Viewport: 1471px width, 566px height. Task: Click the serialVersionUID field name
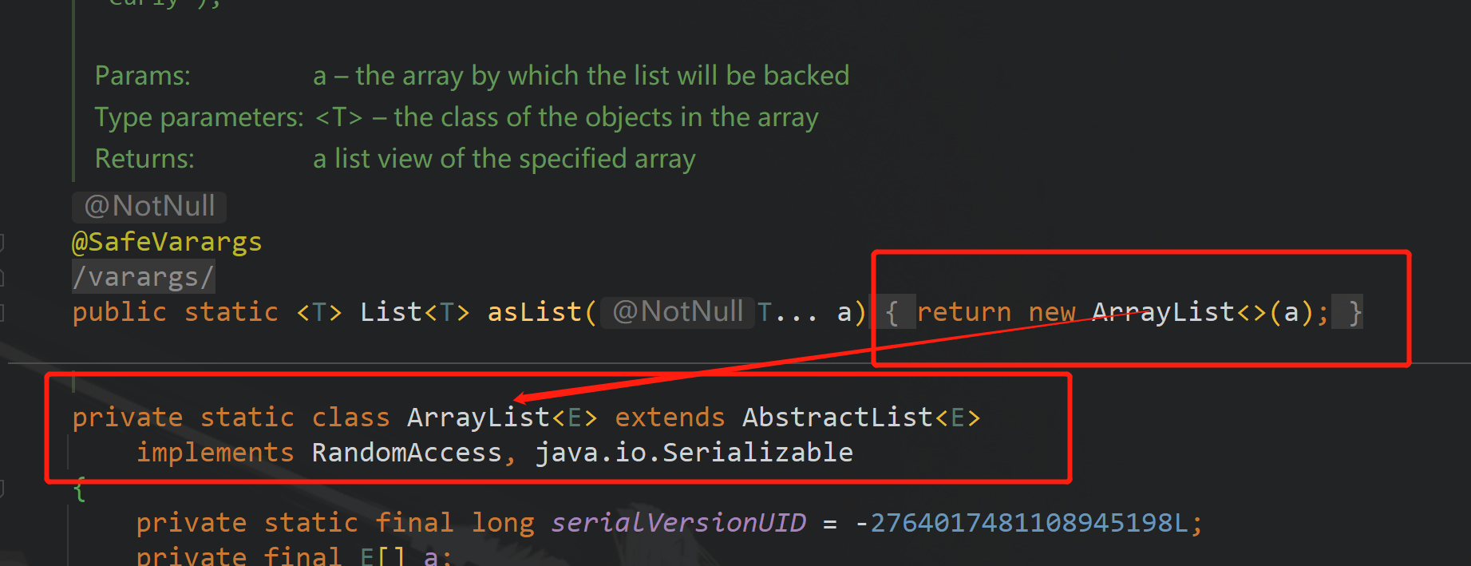tap(678, 523)
